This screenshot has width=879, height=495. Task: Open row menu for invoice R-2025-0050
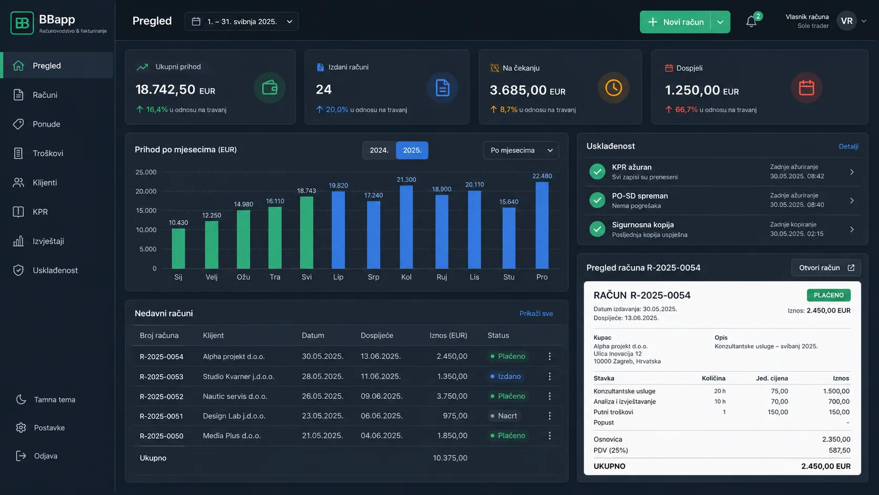[x=550, y=436]
